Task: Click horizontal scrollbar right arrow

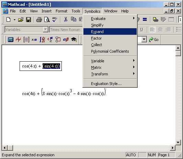Action: (x=173, y=148)
